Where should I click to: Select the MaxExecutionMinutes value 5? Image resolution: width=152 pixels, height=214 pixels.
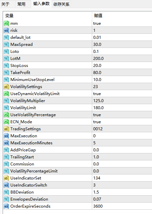(94, 143)
